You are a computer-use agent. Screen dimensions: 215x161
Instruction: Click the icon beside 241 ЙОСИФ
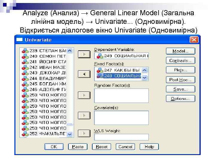coord(25,62)
